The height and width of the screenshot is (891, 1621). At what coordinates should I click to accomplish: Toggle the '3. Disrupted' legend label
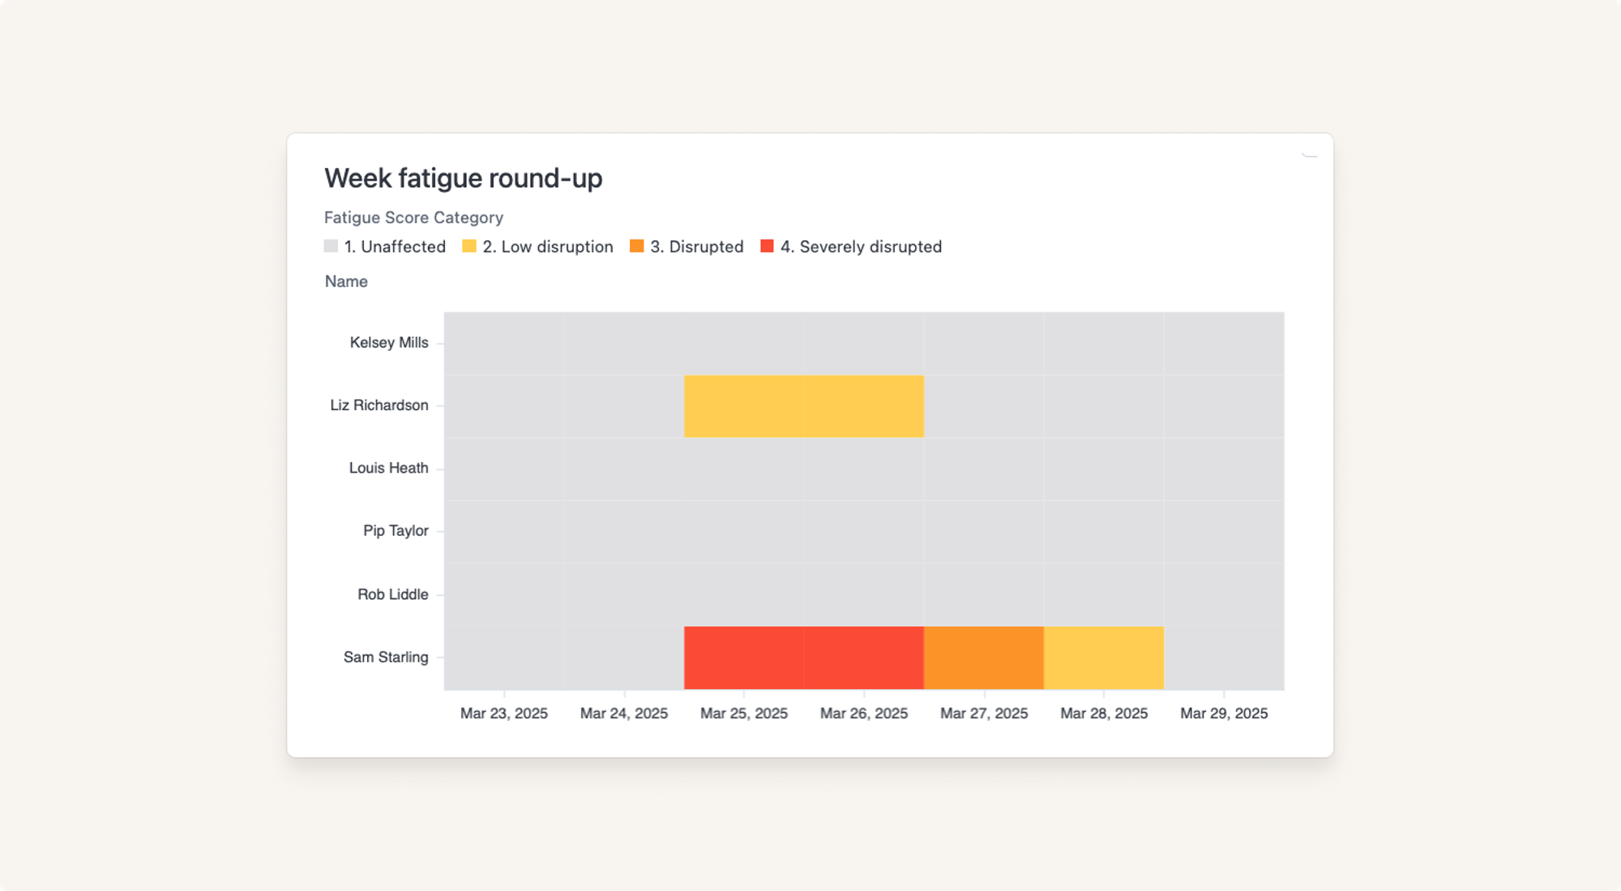[x=696, y=246]
